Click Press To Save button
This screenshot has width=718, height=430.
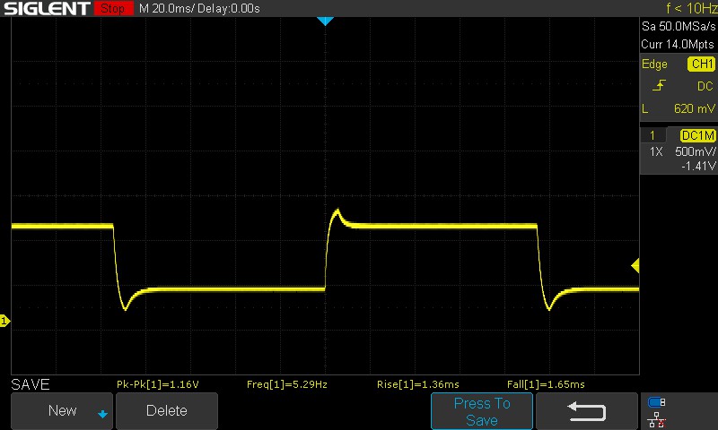(x=482, y=411)
